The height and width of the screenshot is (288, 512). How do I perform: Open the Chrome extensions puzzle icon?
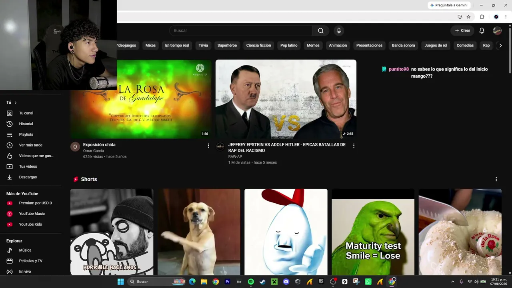pos(482,17)
